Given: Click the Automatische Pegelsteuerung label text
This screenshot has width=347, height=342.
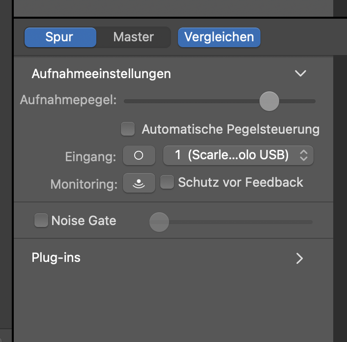Looking at the screenshot, I should tap(231, 129).
